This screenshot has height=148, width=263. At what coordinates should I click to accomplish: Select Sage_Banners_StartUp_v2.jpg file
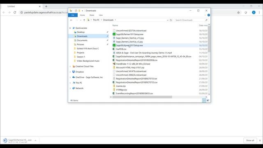(129, 42)
